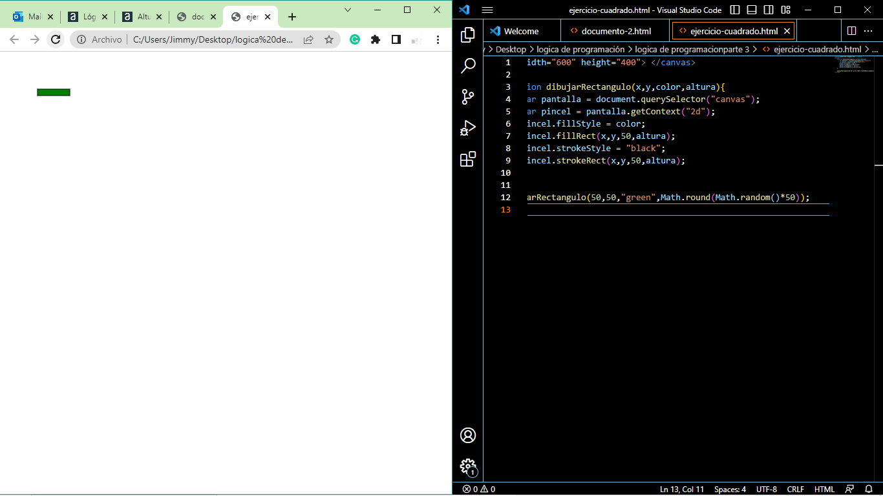The height and width of the screenshot is (496, 883).
Task: Open the editor More Actions ellipsis
Action: click(x=868, y=31)
